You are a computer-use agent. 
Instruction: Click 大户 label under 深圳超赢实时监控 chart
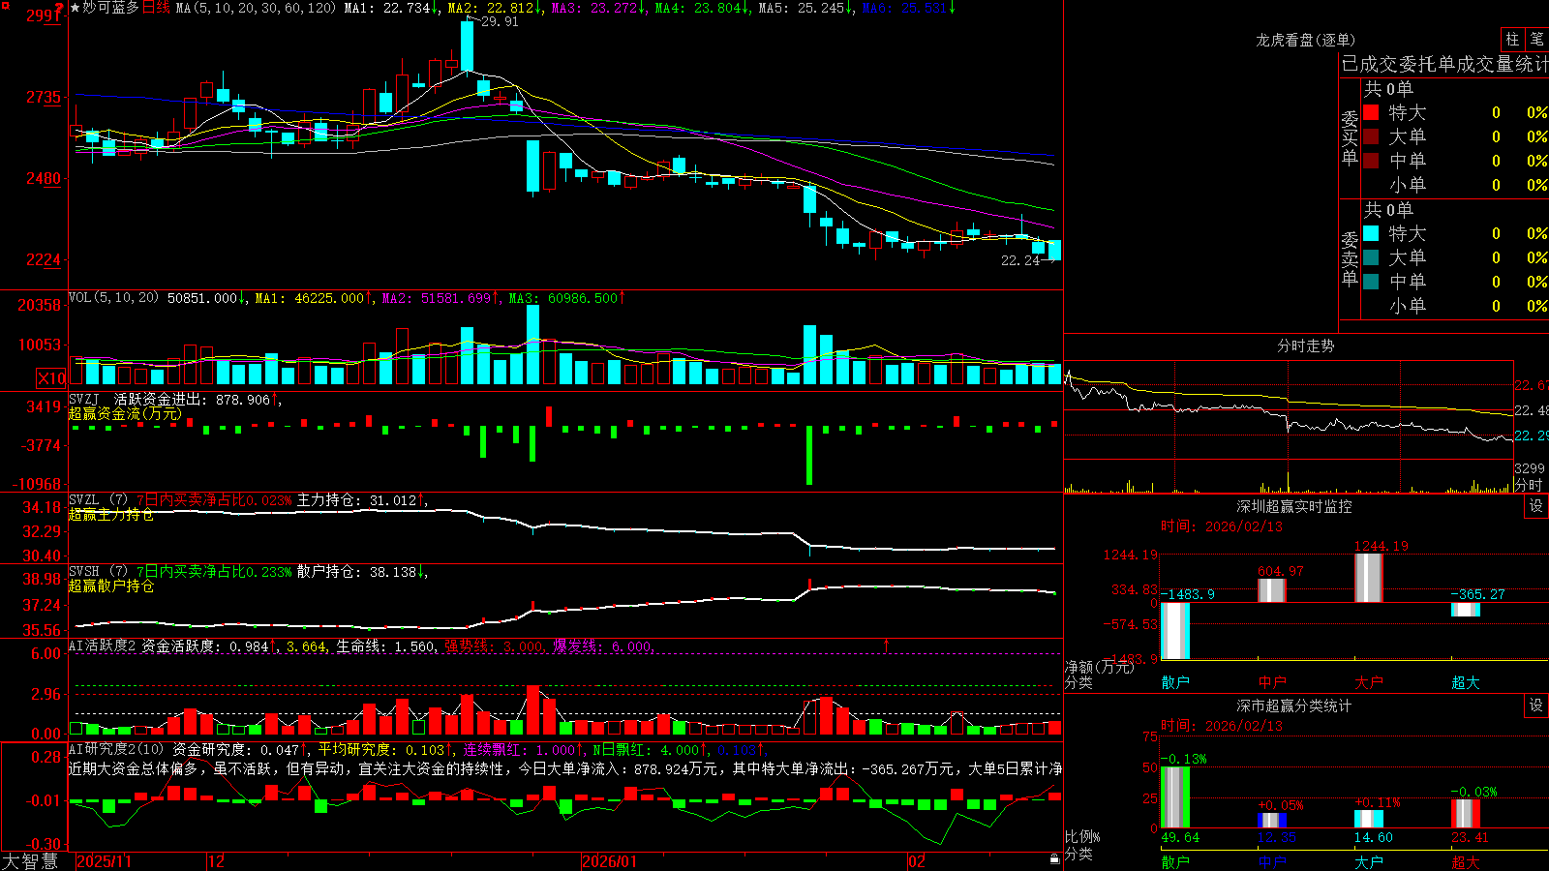click(x=1369, y=682)
